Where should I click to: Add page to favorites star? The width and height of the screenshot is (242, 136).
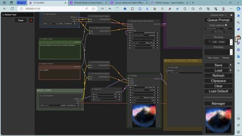(93, 9)
